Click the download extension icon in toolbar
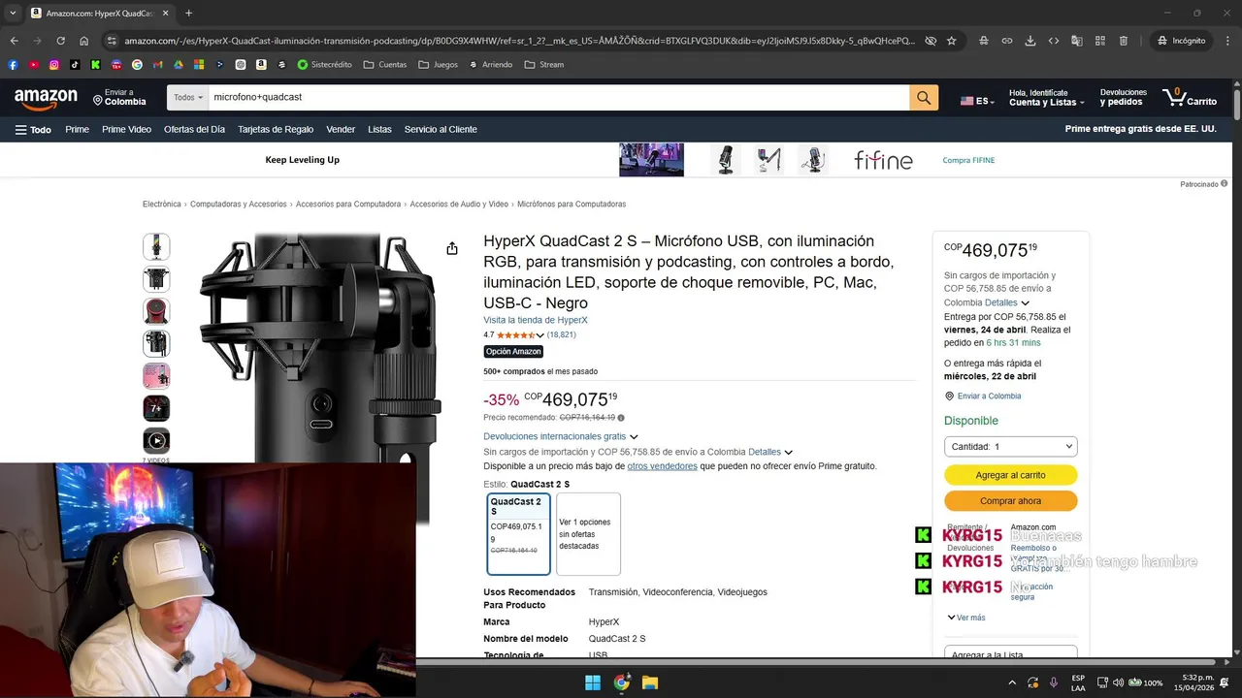Screen dimensions: 1242x698 [x=1030, y=41]
